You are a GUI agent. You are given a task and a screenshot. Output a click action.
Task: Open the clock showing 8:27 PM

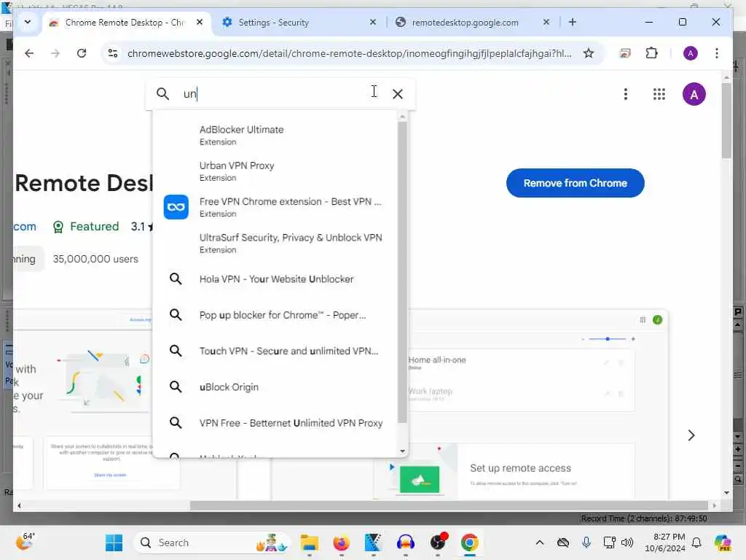(x=664, y=542)
